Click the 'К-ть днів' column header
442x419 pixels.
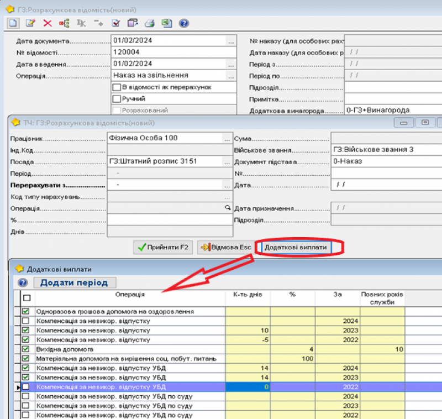[x=248, y=295]
